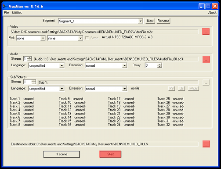Click the Track 16 -unused- entry

[x=72, y=125]
